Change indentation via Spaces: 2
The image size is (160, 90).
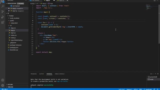129,89
